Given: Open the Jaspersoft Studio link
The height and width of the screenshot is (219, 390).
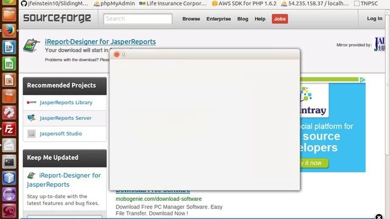Looking at the screenshot, I should coord(61,134).
